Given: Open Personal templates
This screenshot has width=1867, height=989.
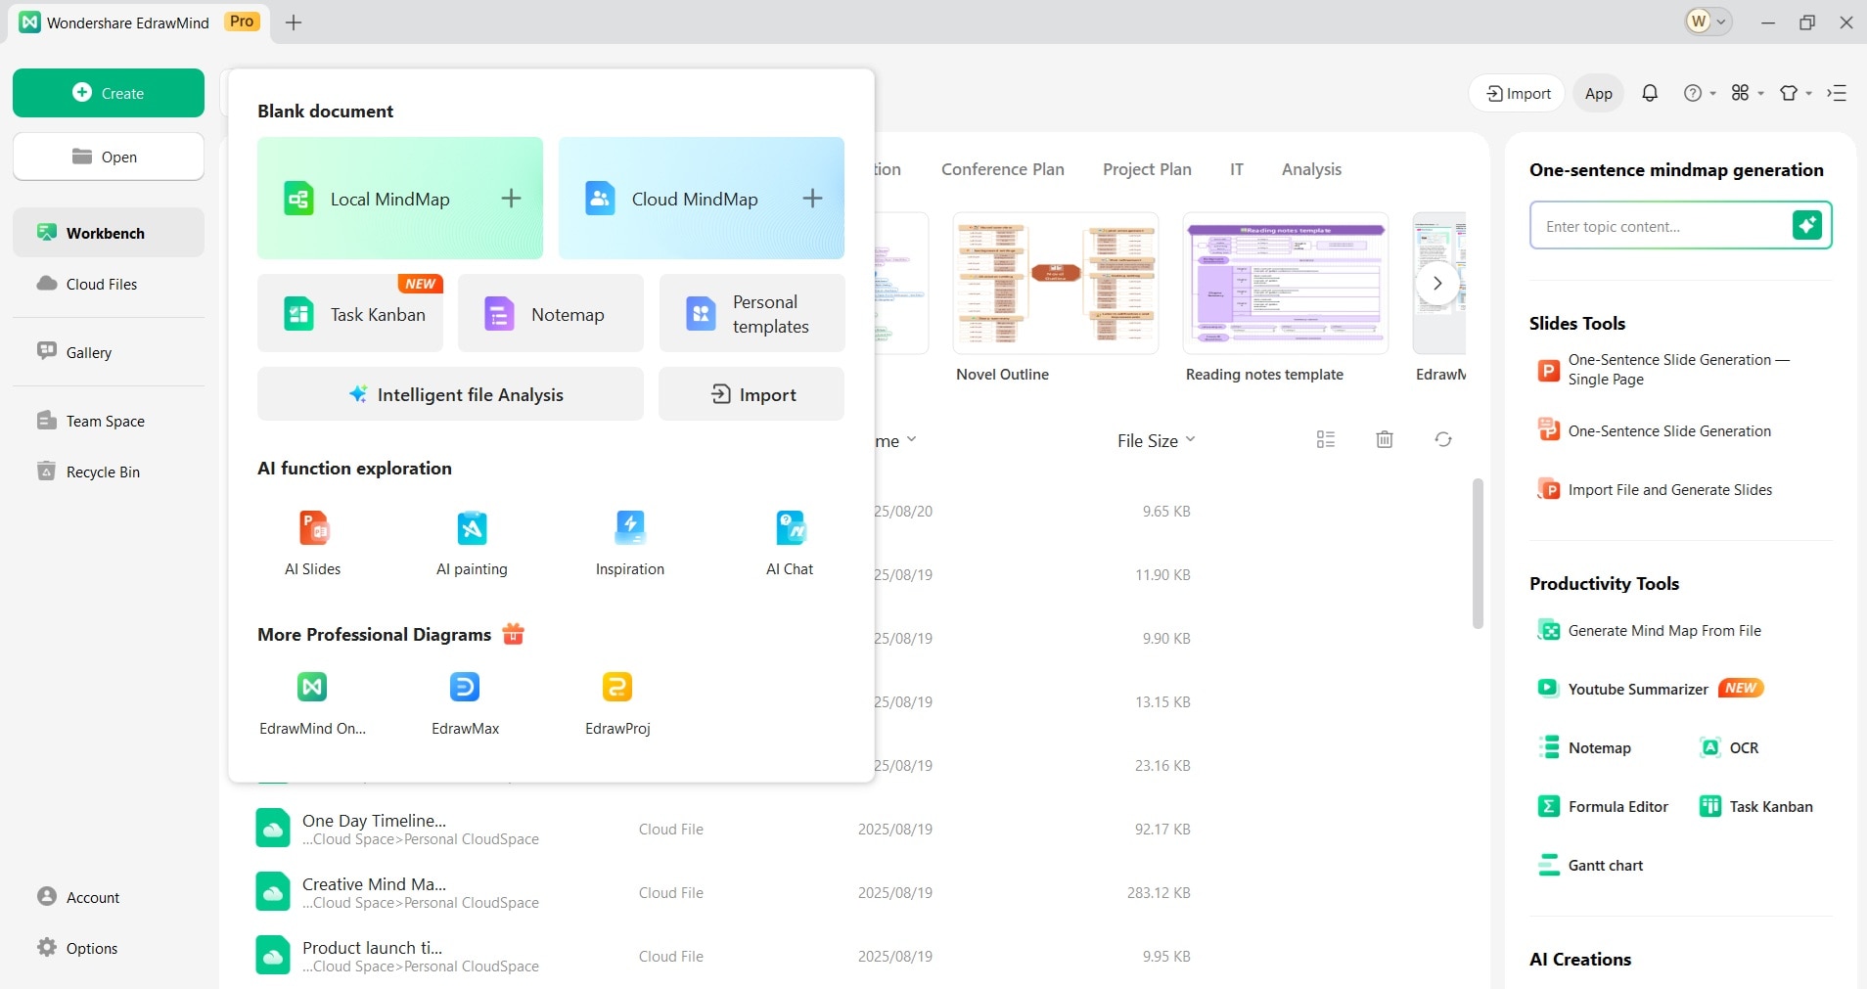Looking at the screenshot, I should coord(751,313).
